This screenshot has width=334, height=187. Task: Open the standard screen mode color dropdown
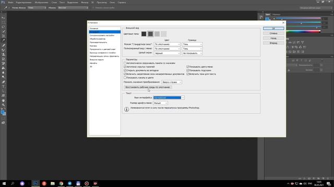tap(167, 44)
